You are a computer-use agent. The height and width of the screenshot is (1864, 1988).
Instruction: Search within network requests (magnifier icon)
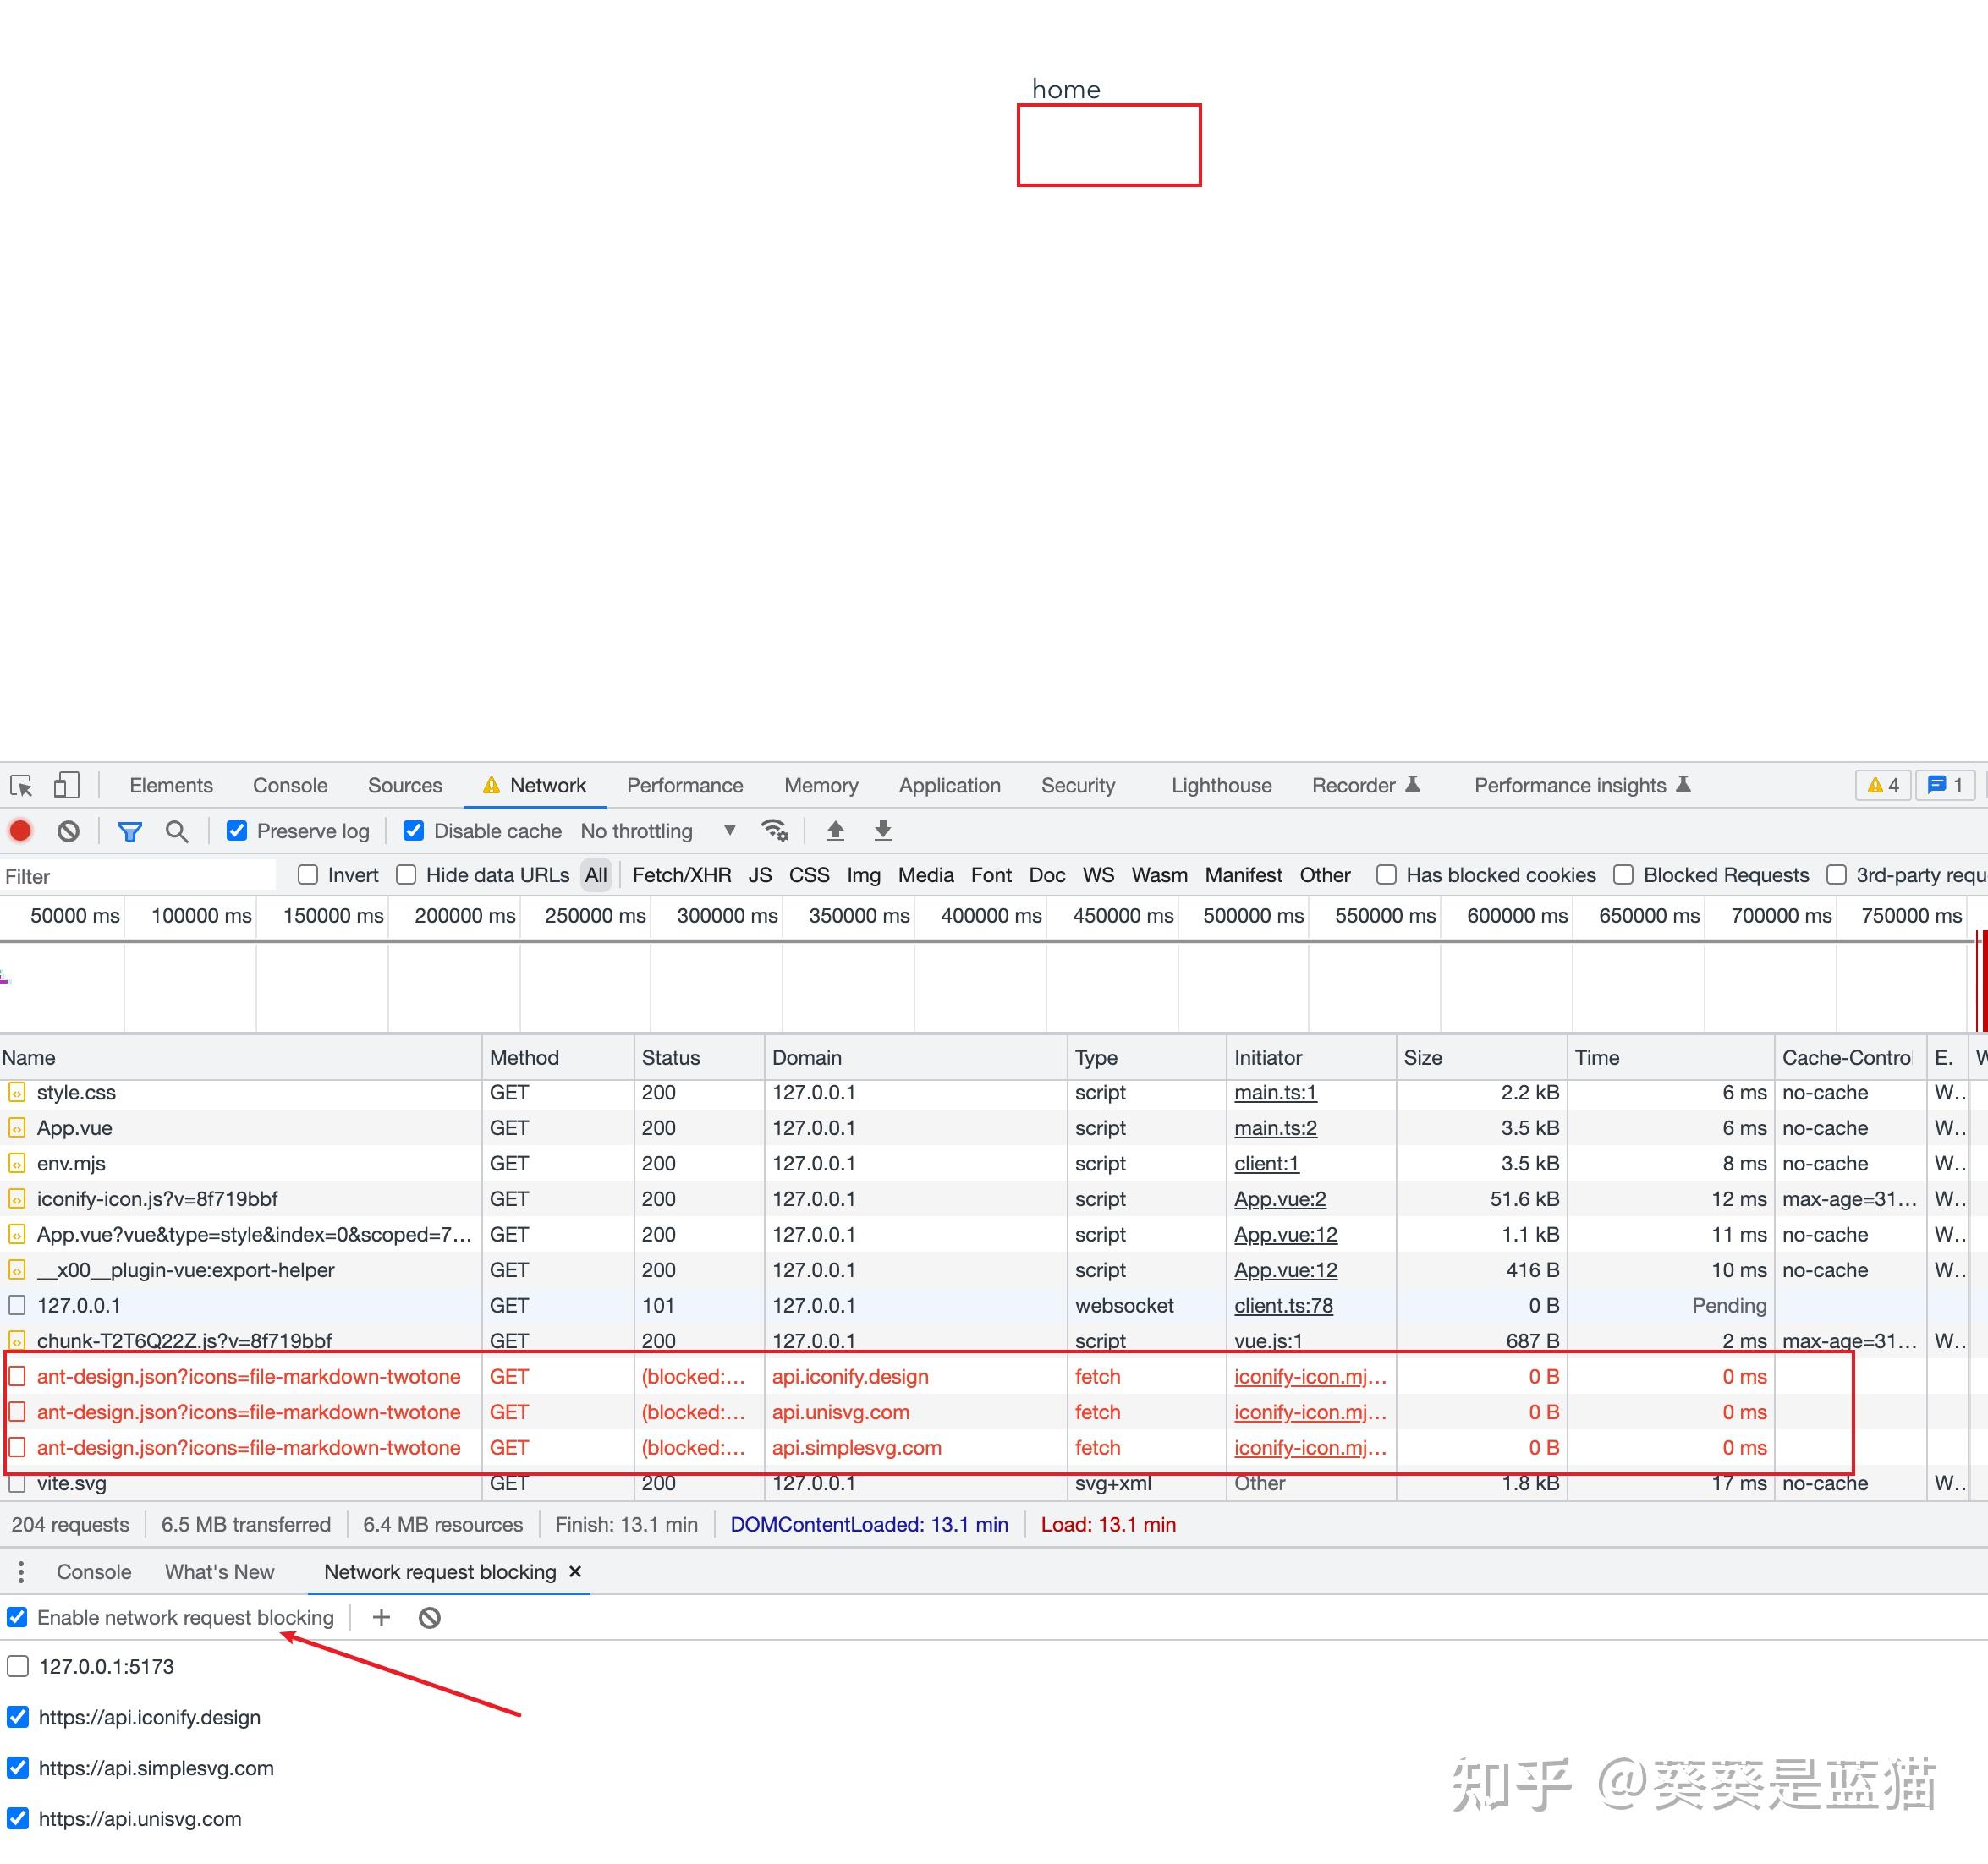coord(178,831)
